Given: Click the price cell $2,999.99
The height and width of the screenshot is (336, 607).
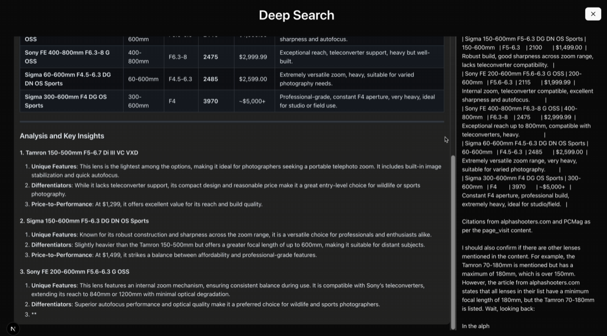Looking at the screenshot, I should [x=253, y=57].
